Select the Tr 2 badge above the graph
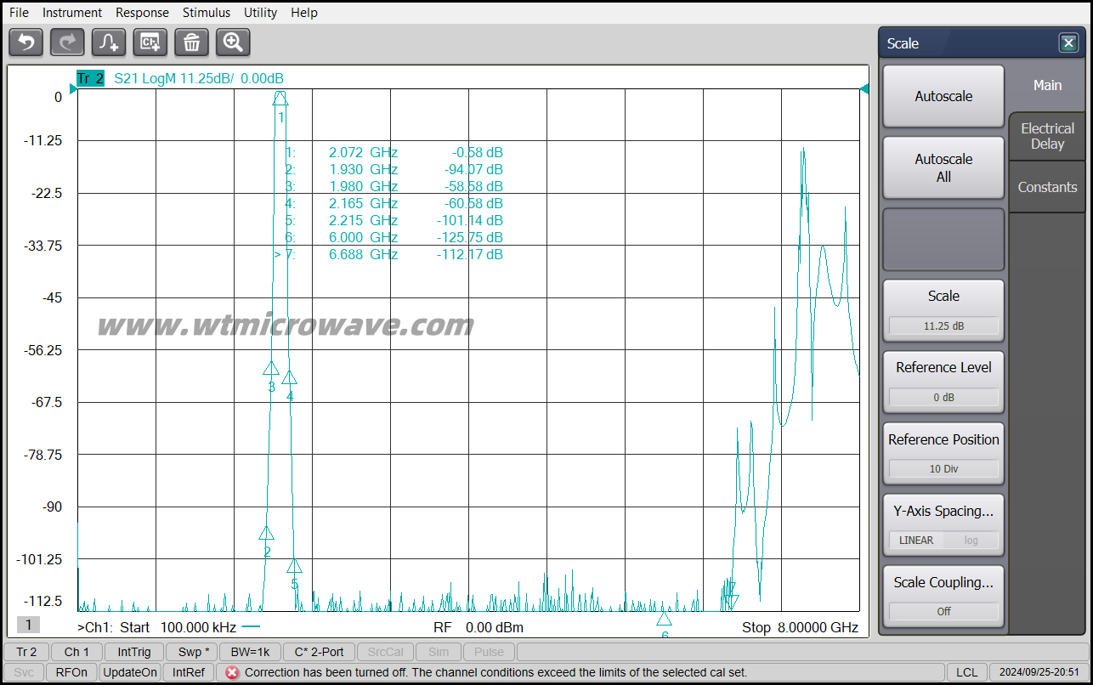The image size is (1093, 685). (89, 77)
